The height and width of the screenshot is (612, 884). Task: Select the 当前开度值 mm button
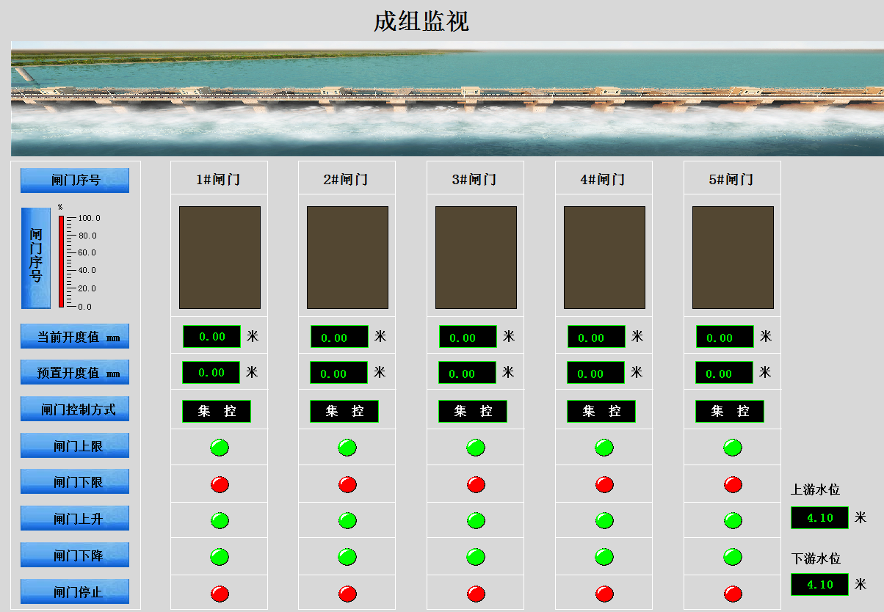[x=75, y=337]
